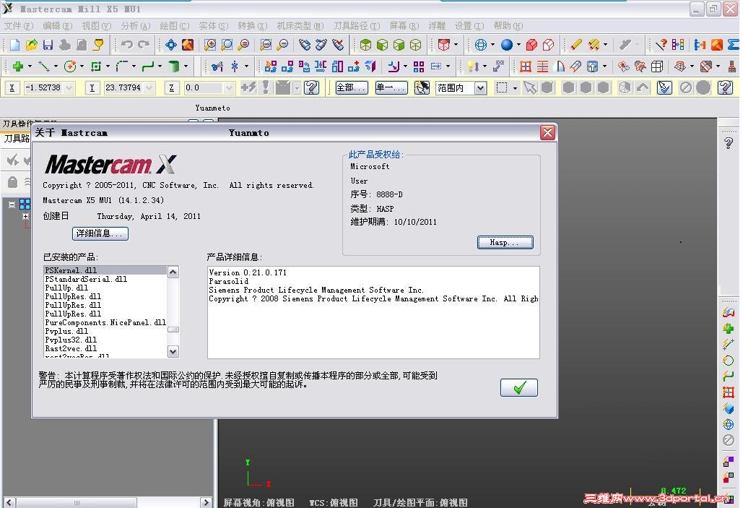Click the create circle center point icon
Screen dimensions: 743x508
70,66
